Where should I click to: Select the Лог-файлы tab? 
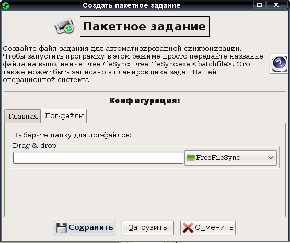point(64,116)
